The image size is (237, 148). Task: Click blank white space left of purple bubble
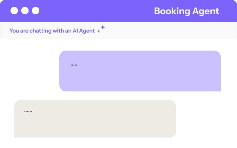click(x=31, y=71)
